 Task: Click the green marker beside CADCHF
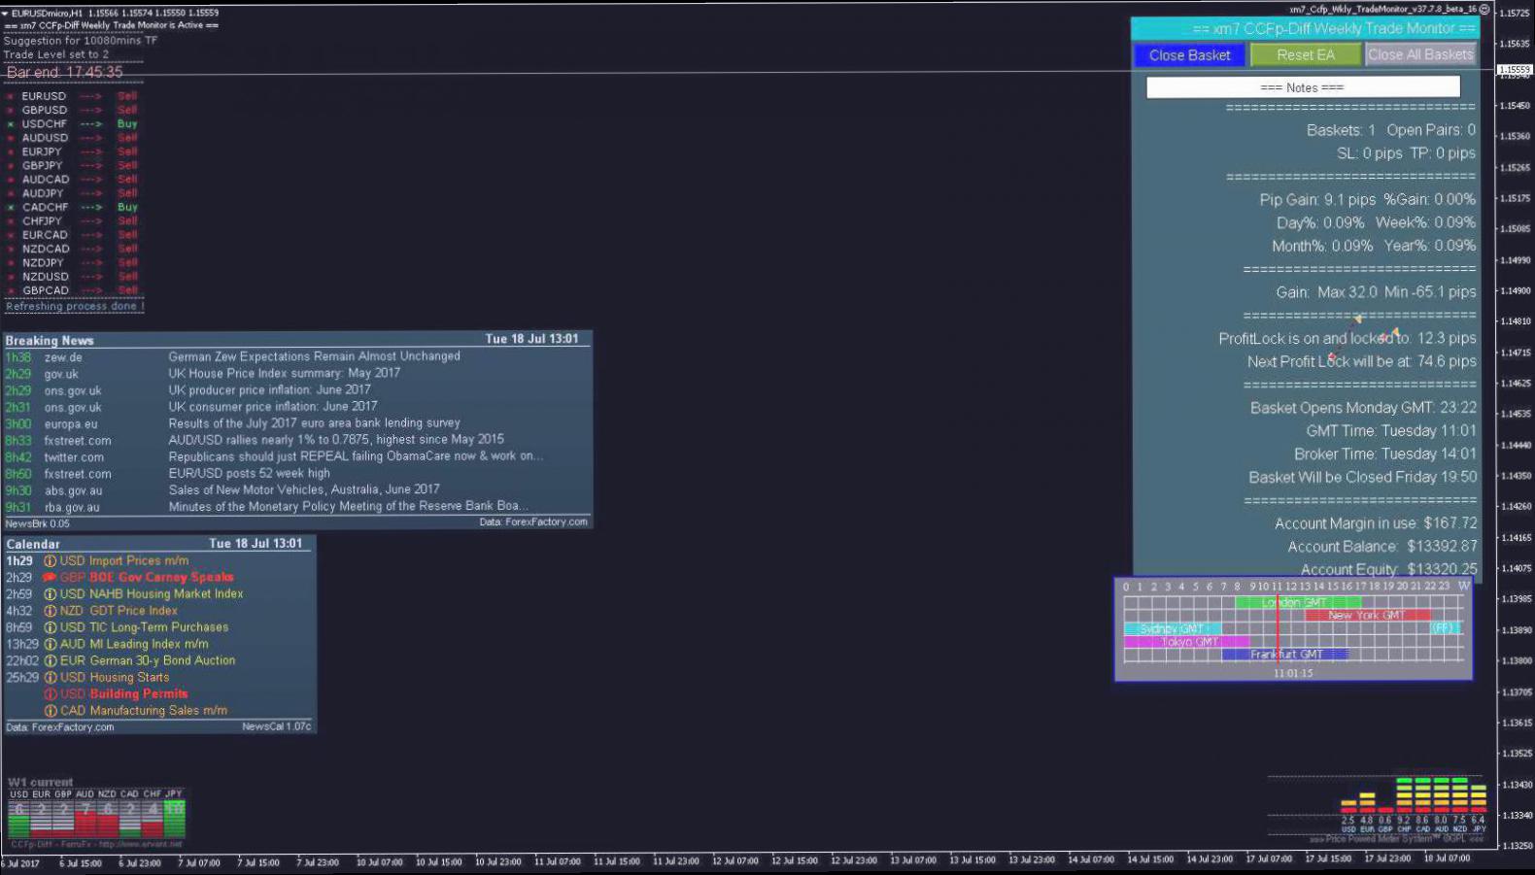pos(11,207)
